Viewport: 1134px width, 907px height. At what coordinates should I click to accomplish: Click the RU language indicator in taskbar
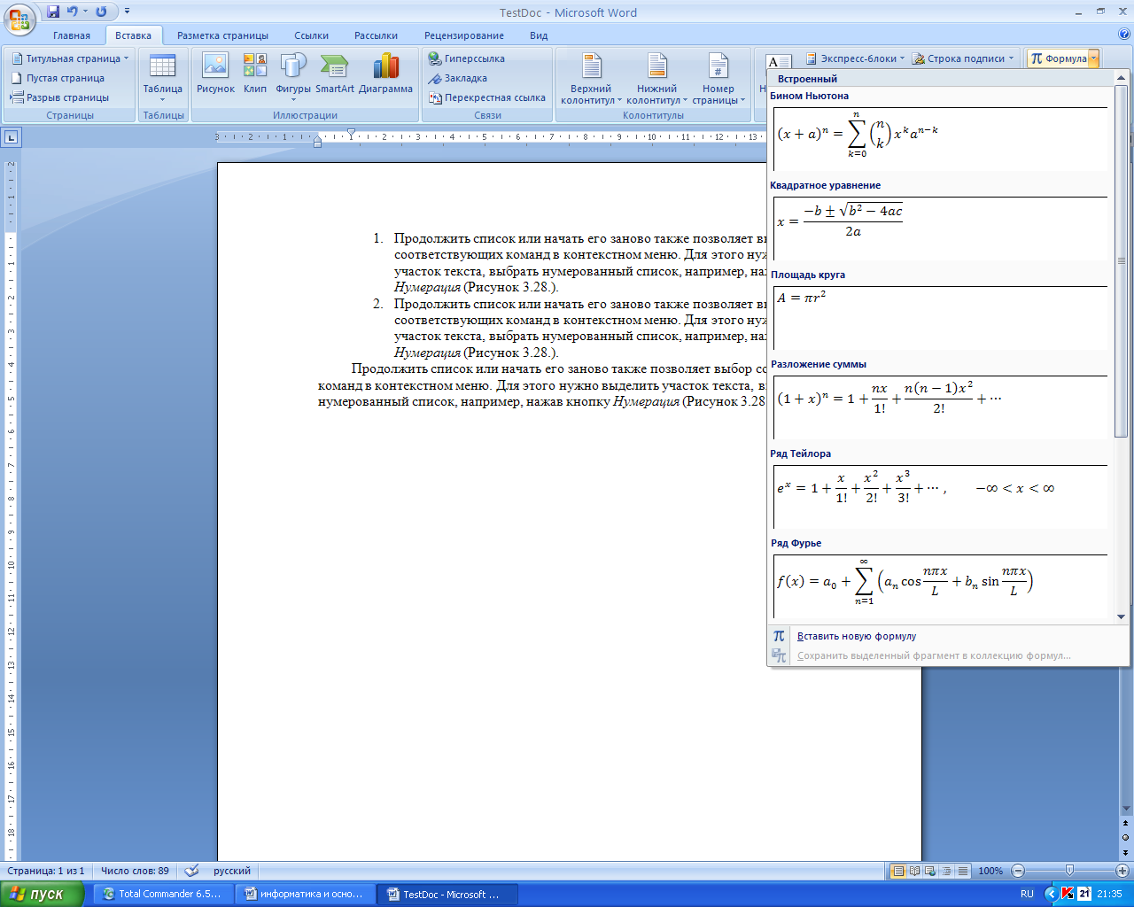[1027, 894]
